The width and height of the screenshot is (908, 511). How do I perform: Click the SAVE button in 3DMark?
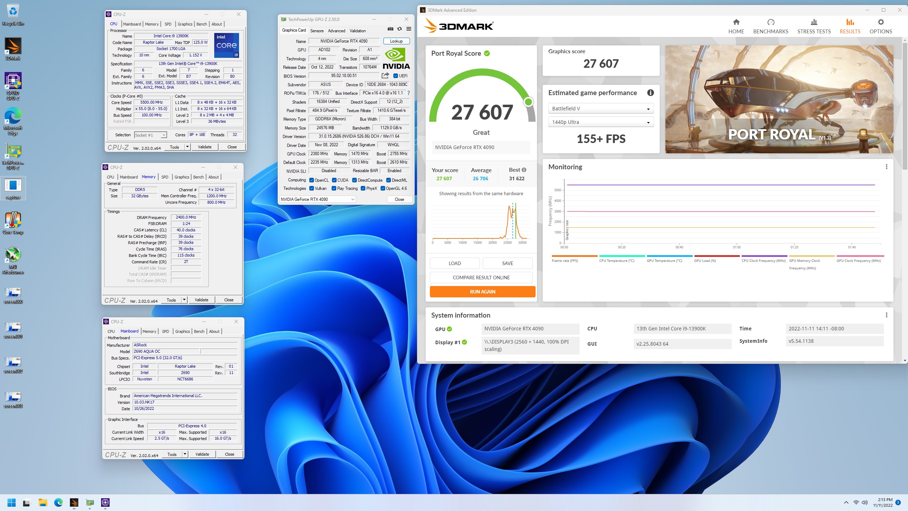pyautogui.click(x=508, y=263)
